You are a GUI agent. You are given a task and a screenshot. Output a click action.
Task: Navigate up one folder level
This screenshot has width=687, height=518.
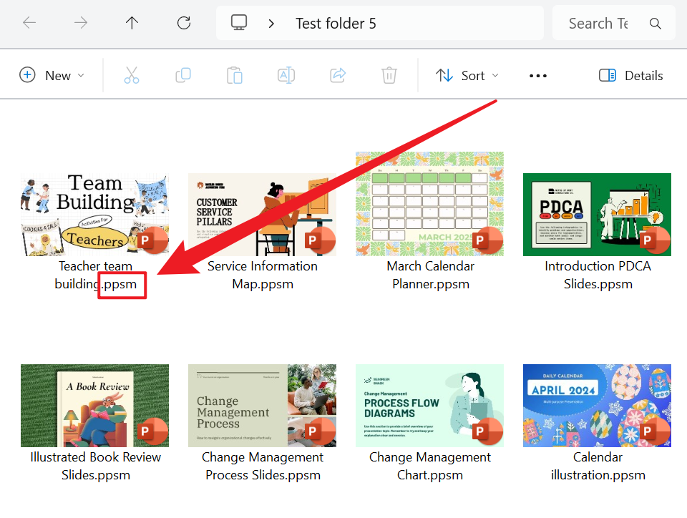tap(132, 23)
